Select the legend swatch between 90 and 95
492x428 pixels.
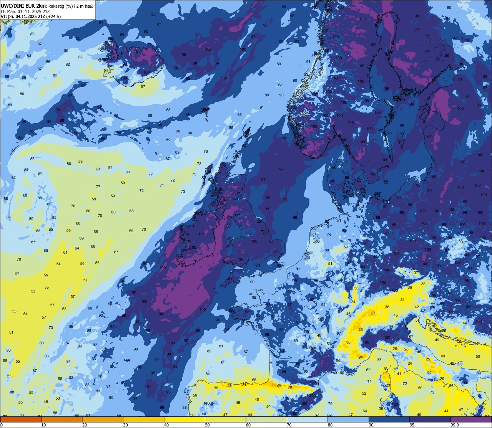pyautogui.click(x=389, y=420)
